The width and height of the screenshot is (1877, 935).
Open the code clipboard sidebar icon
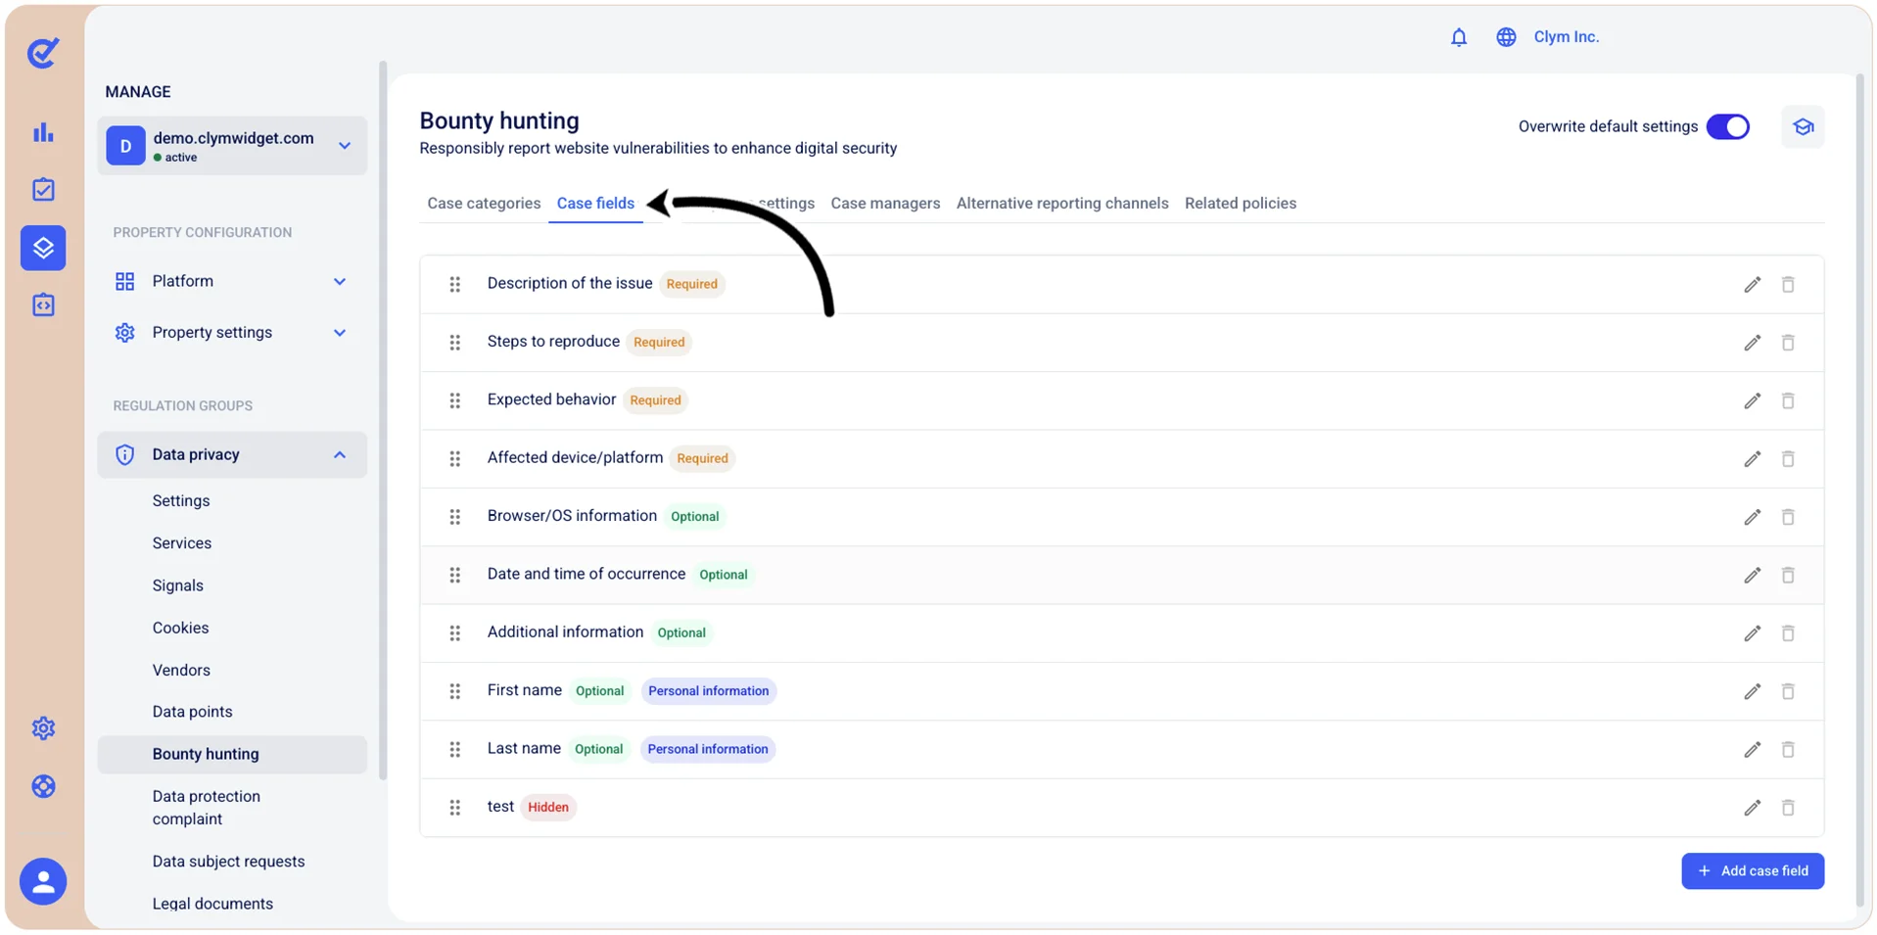pyautogui.click(x=43, y=305)
